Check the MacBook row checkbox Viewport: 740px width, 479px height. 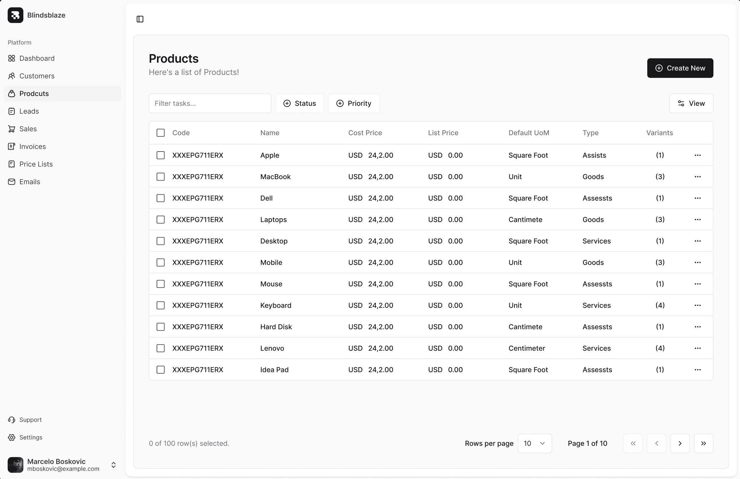161,177
